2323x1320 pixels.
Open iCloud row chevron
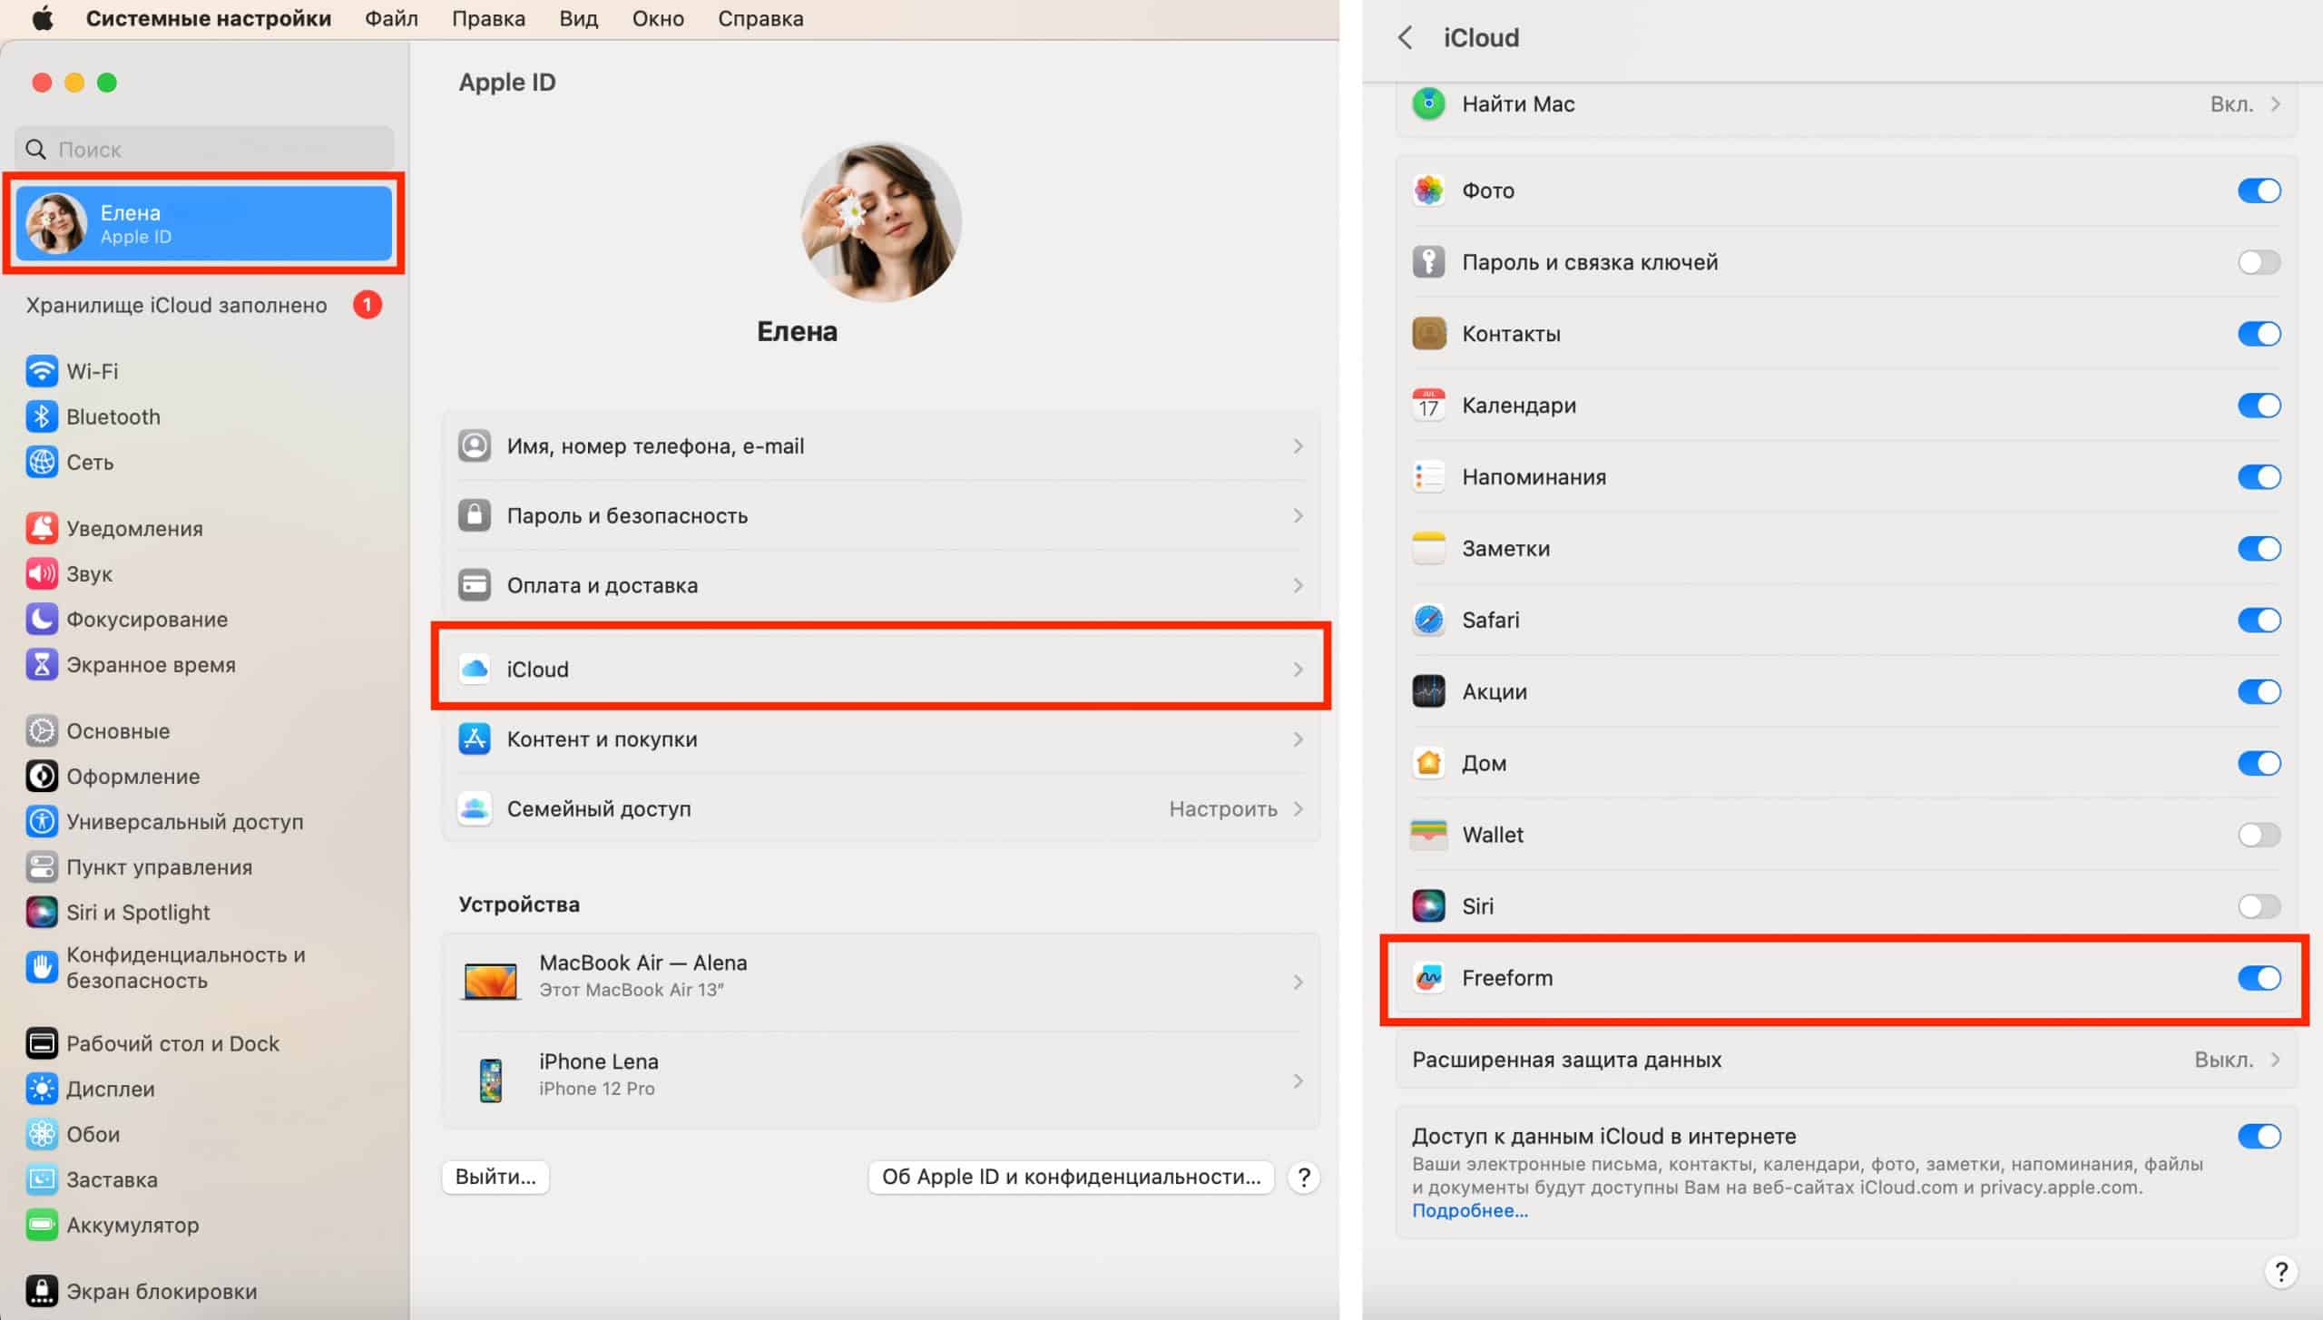1298,669
